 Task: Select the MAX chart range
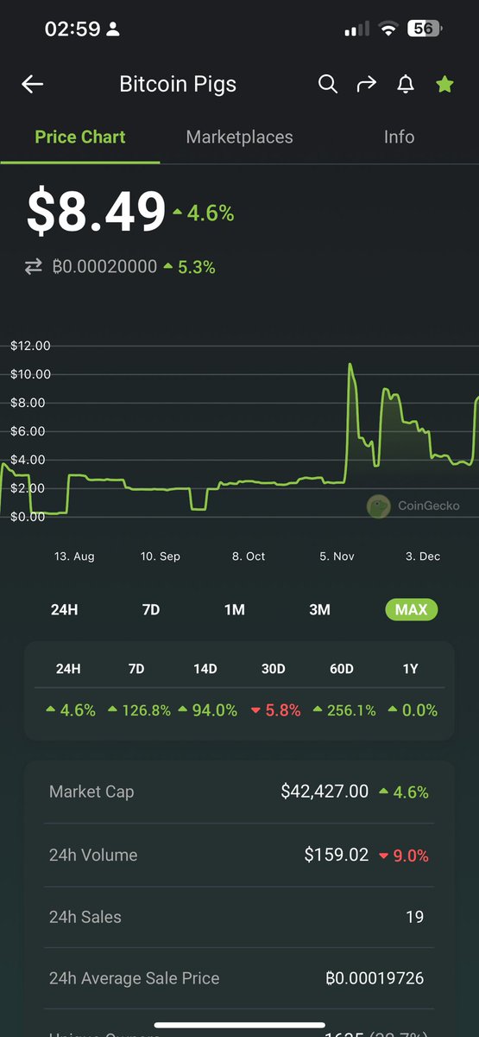tap(412, 609)
